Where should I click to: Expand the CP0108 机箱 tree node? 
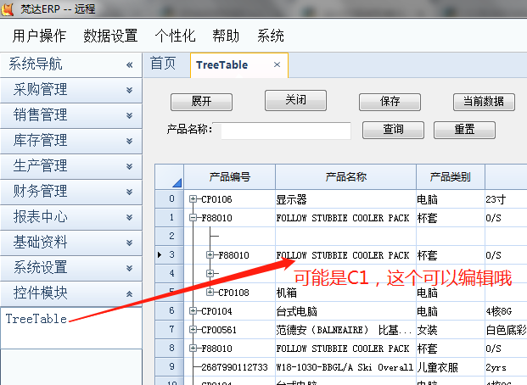coord(210,293)
